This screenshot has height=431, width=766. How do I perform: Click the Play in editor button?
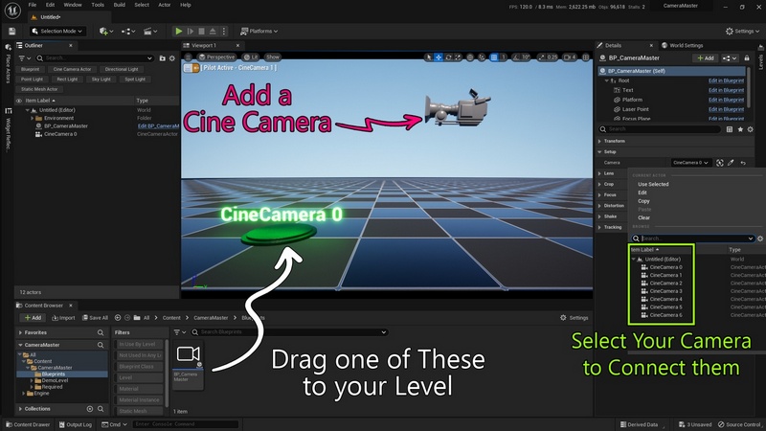[178, 31]
